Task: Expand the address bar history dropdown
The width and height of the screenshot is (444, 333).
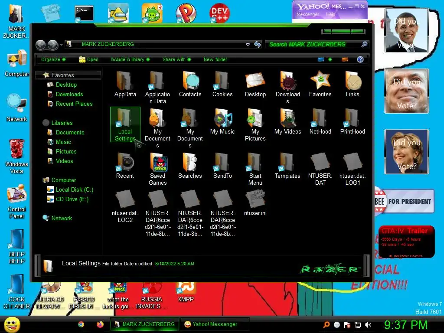Action: tap(248, 45)
